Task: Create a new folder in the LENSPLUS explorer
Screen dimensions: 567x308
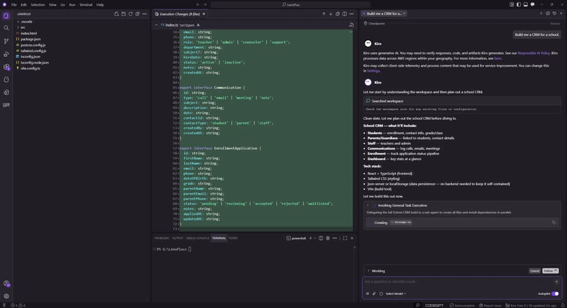Action: 123,14
